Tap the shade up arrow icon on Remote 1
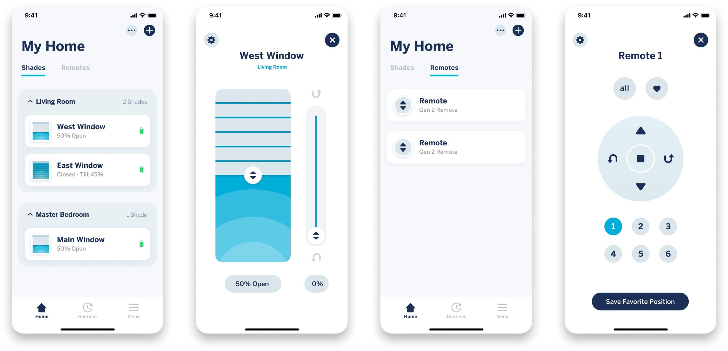Image resolution: width=728 pixels, height=351 pixels. click(640, 132)
